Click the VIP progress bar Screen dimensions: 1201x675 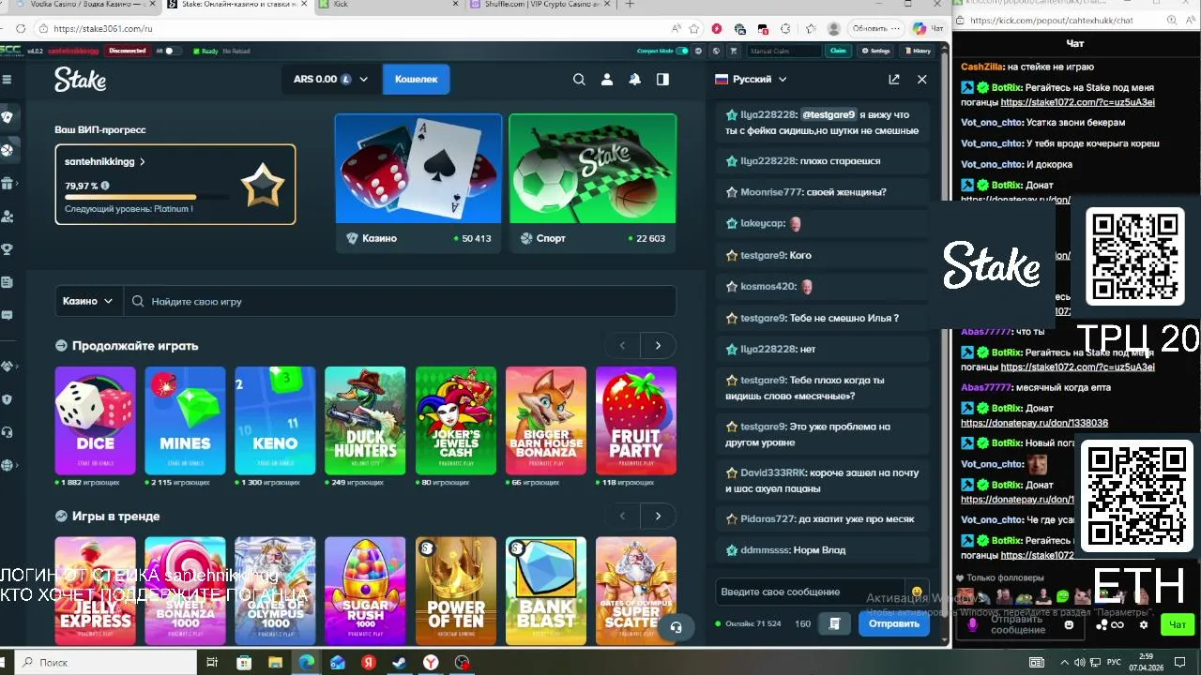145,197
